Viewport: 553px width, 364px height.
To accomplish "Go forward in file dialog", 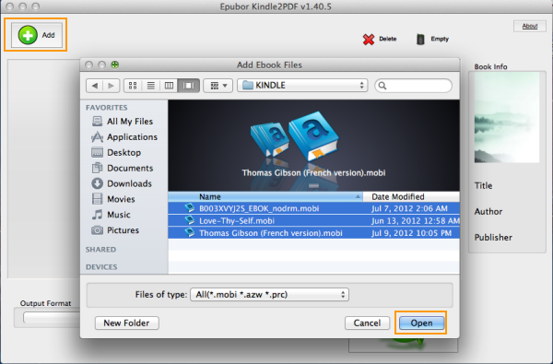I will (x=112, y=86).
